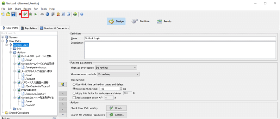This screenshot has width=280, height=119.
Task: Click the Quick search field
Action: (x=29, y=33)
